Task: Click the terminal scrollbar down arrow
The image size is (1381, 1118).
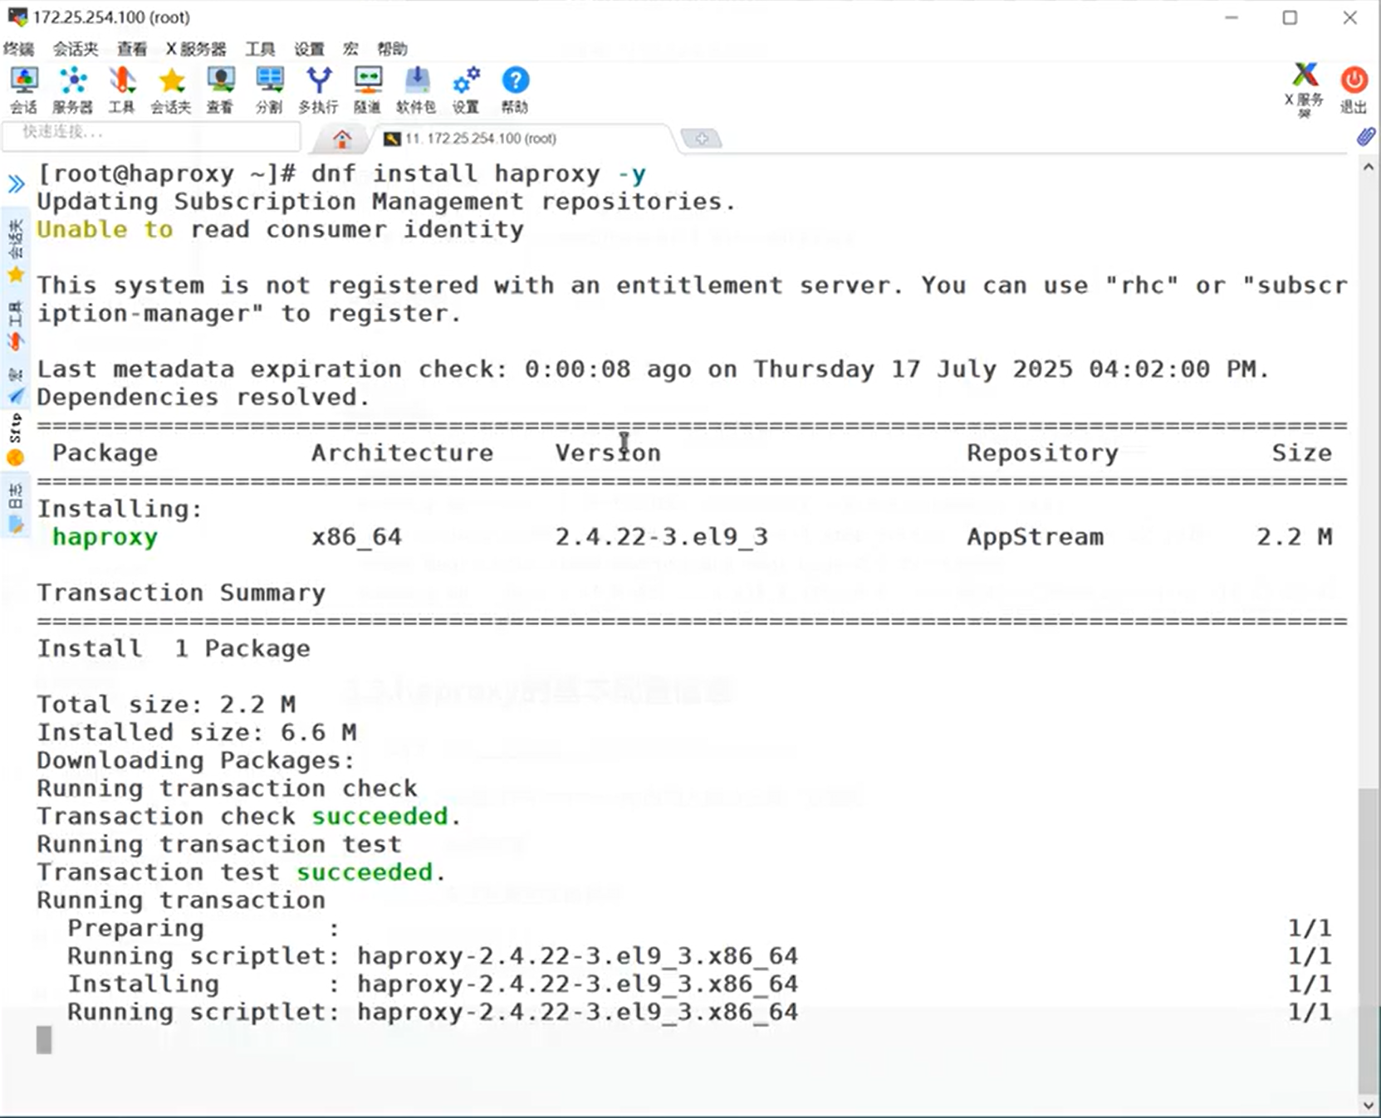Action: (1369, 1105)
